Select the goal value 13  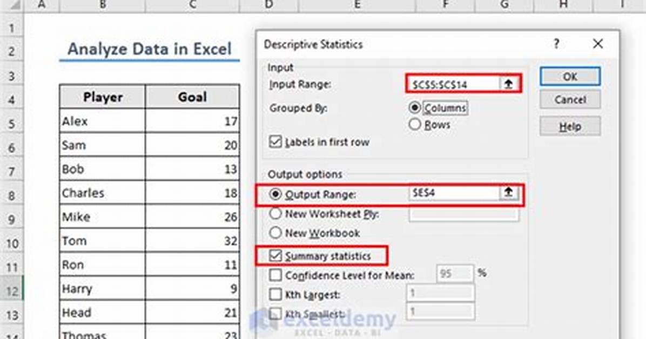coord(192,168)
